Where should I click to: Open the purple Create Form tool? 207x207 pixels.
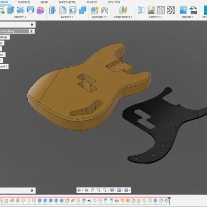tap(40, 10)
